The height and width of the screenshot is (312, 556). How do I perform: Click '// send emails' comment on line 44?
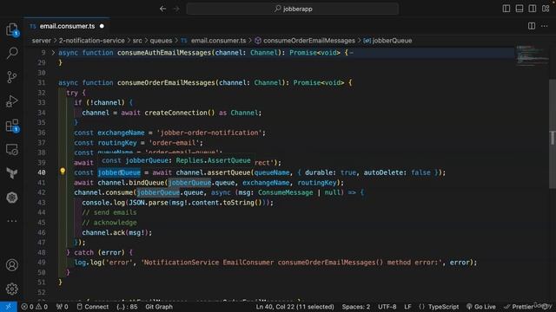click(109, 212)
